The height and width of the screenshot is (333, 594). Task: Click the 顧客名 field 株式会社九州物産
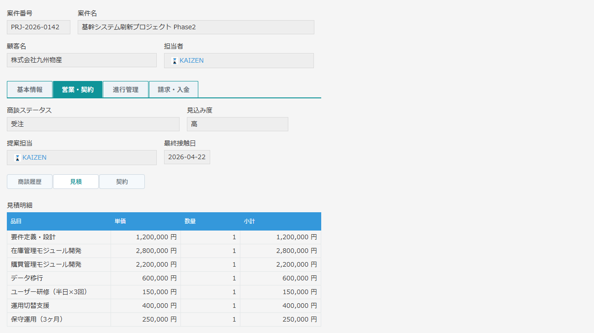pos(82,60)
